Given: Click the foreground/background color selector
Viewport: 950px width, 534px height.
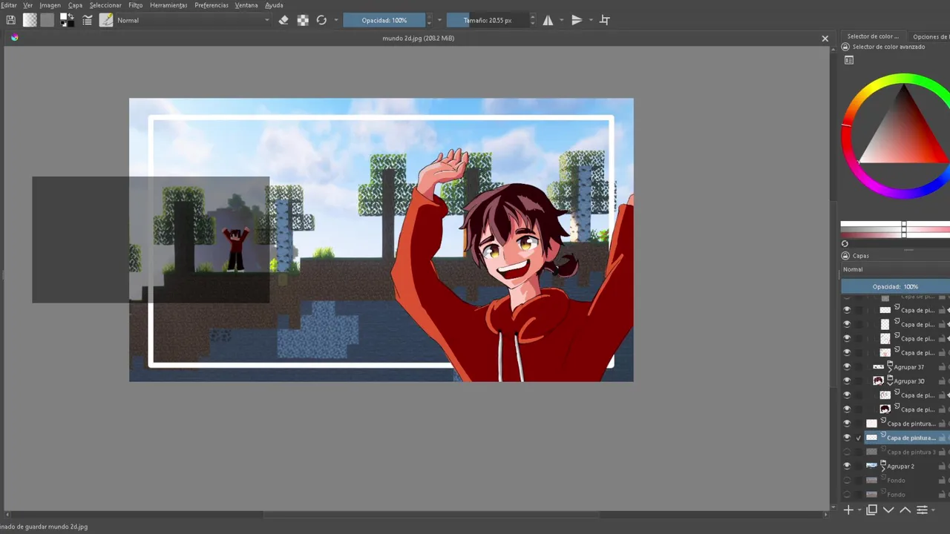Looking at the screenshot, I should [x=67, y=20].
